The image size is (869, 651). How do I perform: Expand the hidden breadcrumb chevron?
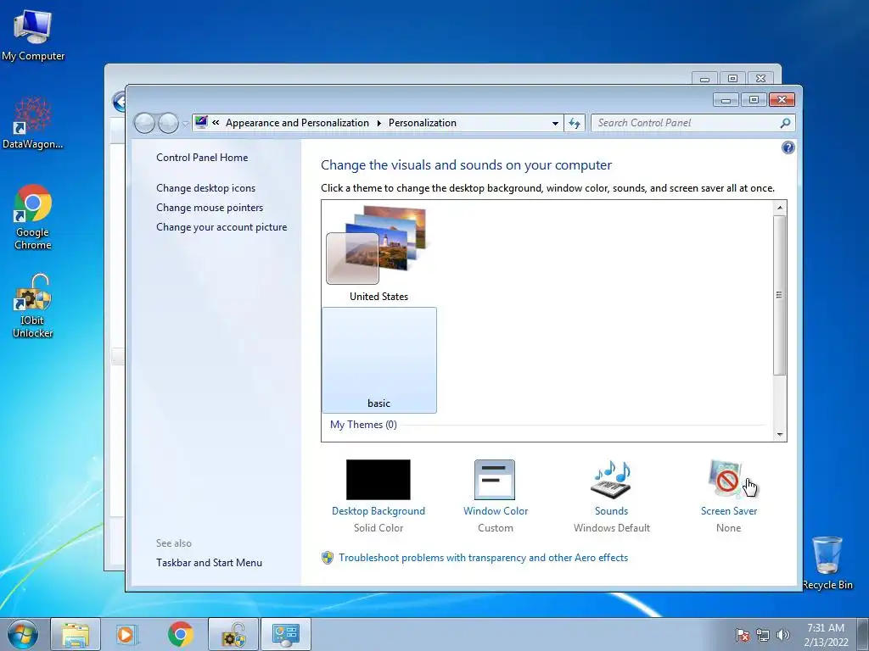216,123
